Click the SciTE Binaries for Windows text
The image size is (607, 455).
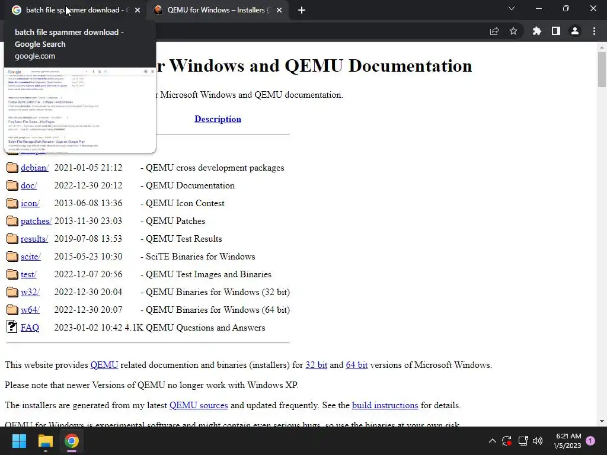(x=200, y=257)
